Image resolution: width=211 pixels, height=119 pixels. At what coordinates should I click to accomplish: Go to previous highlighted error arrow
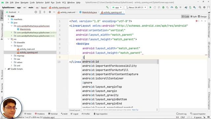202,21
